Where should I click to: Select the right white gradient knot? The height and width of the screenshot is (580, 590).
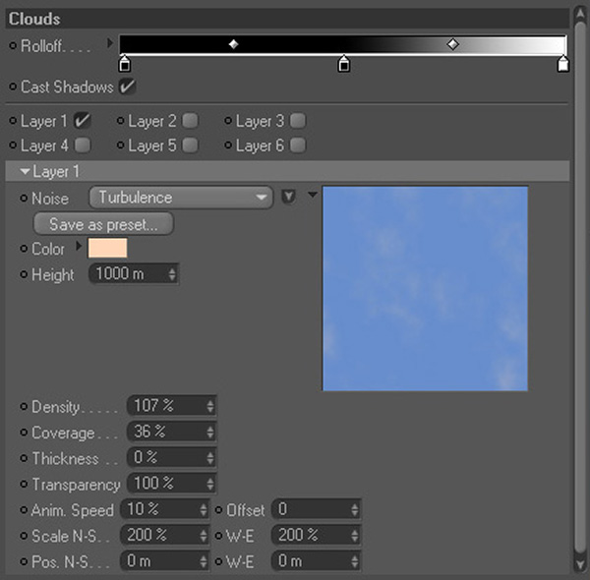(562, 65)
